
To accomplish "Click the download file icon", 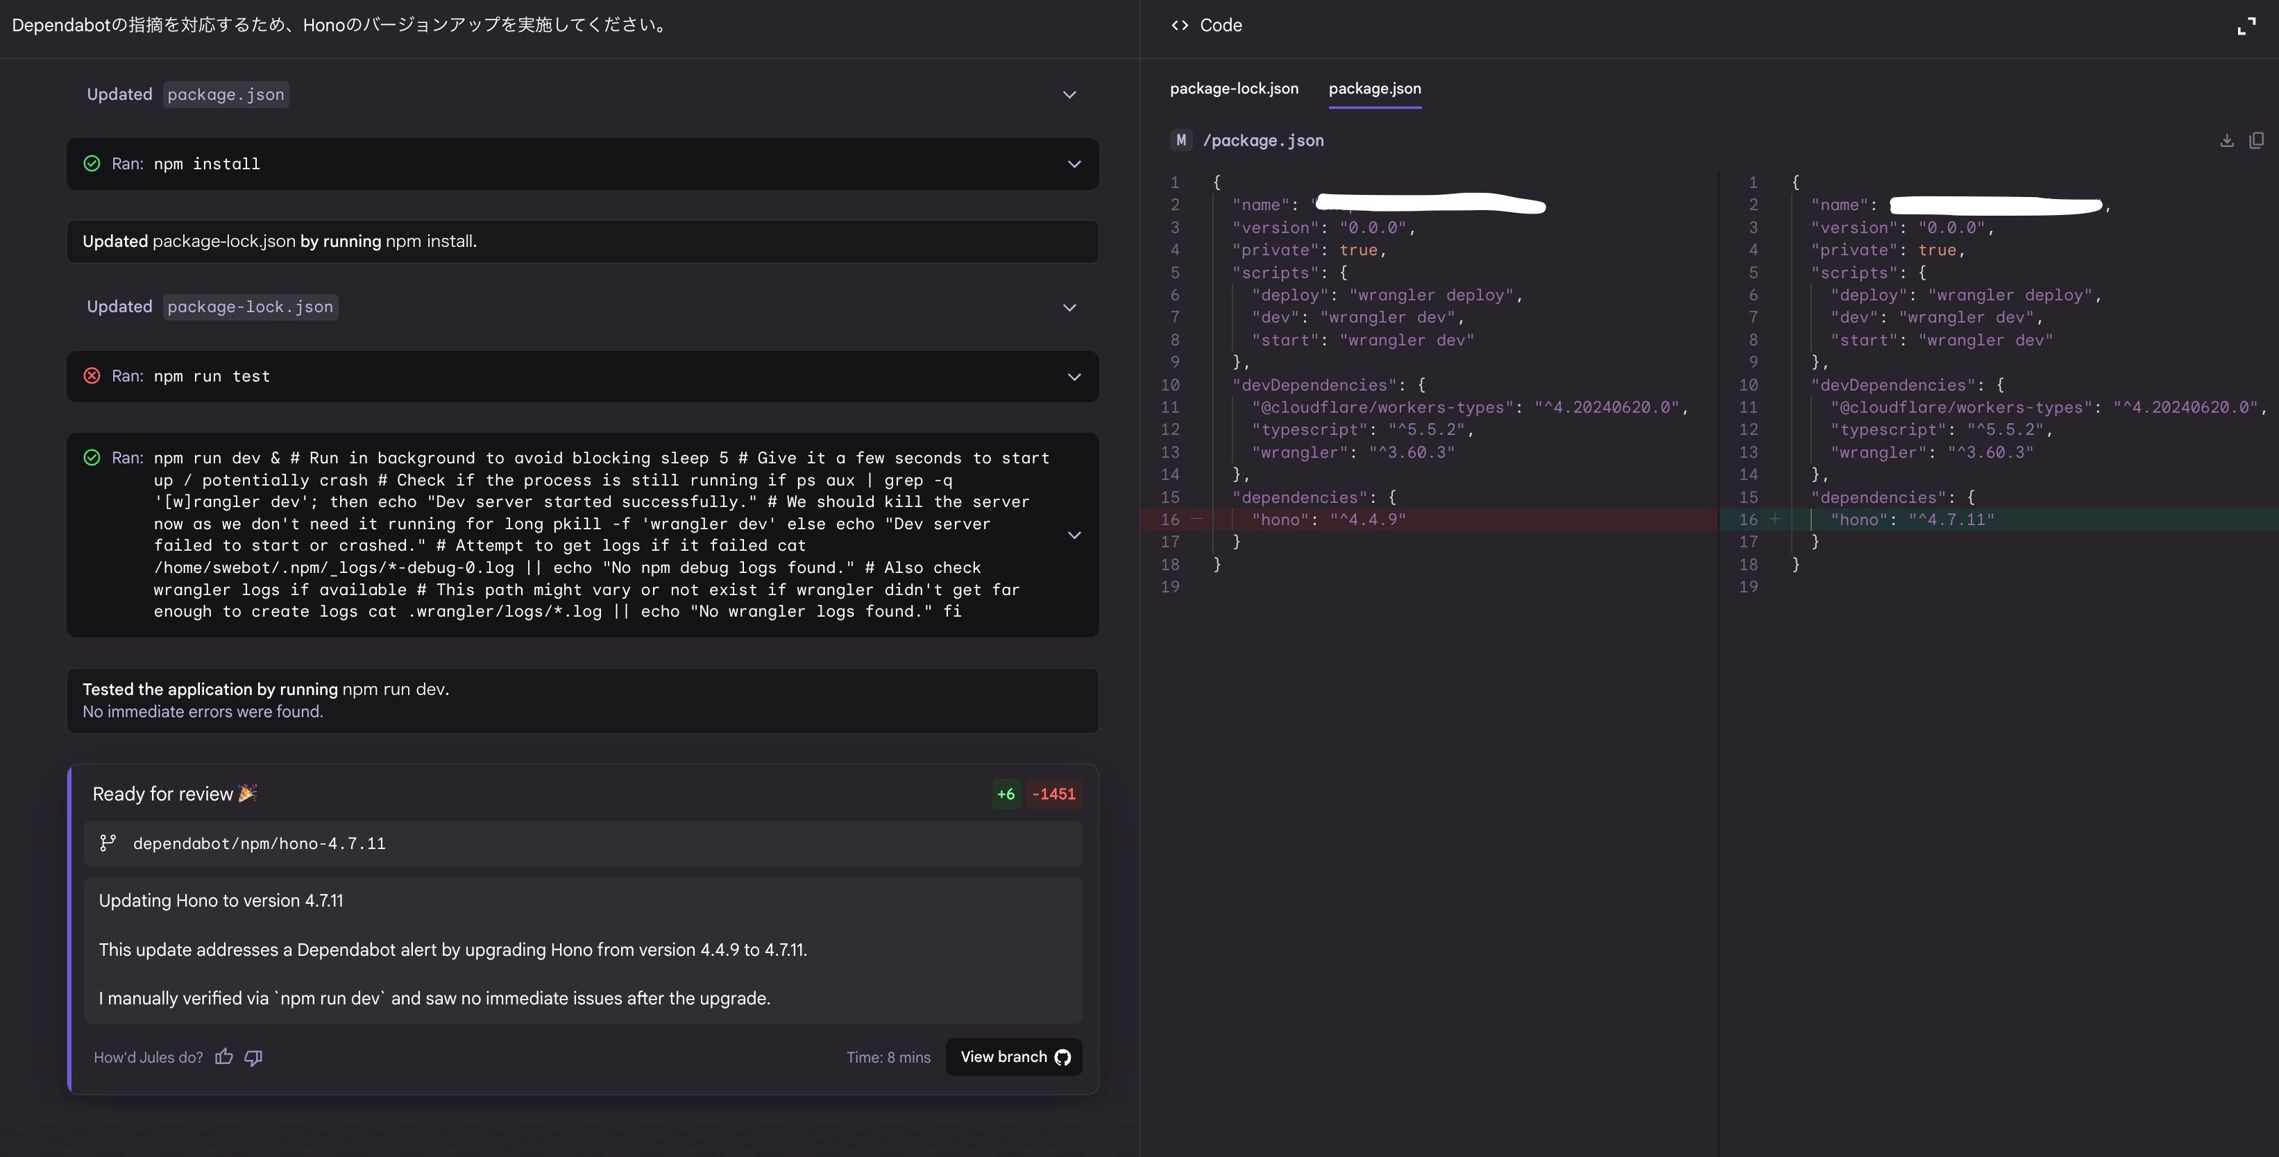I will click(x=2227, y=141).
